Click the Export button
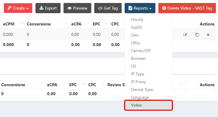Image resolution: width=218 pixels, height=117 pixels. (48, 8)
